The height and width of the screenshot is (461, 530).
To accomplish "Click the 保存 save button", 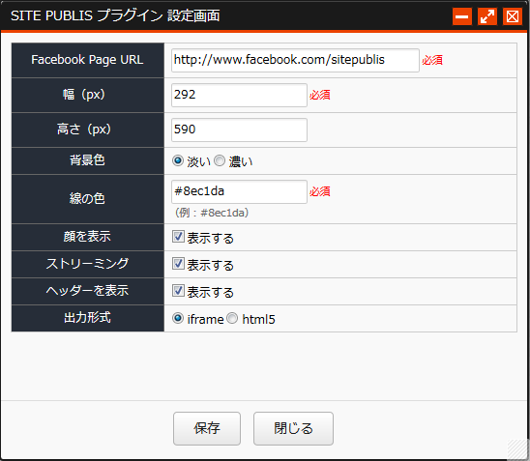I will click(x=207, y=428).
